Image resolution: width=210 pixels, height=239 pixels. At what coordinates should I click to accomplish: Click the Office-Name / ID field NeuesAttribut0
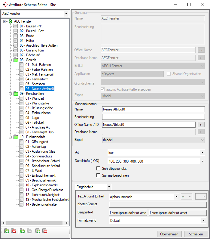149,125
